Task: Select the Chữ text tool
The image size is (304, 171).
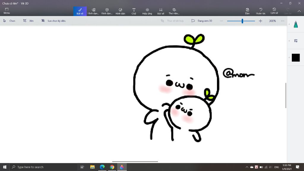Action: tap(134, 11)
